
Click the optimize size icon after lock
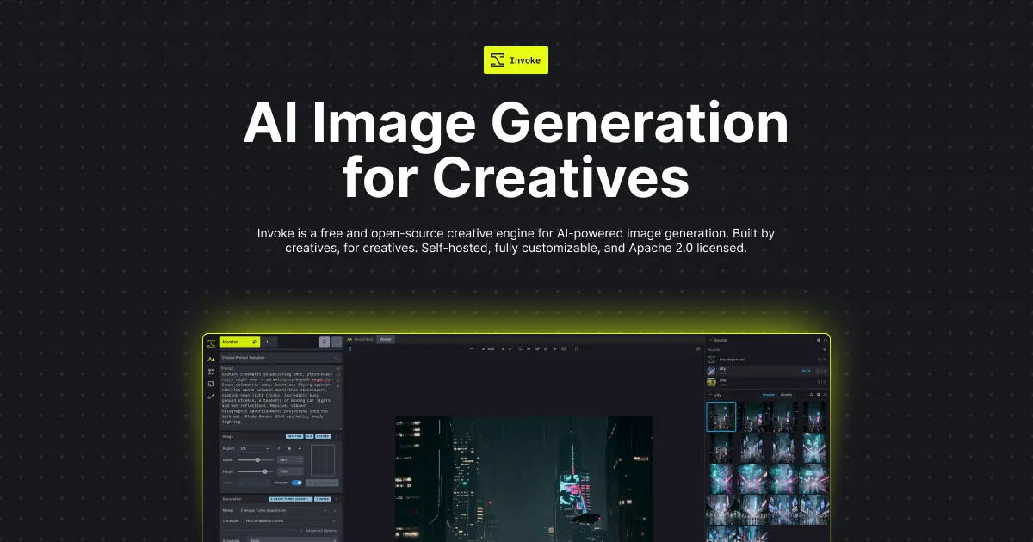300,448
